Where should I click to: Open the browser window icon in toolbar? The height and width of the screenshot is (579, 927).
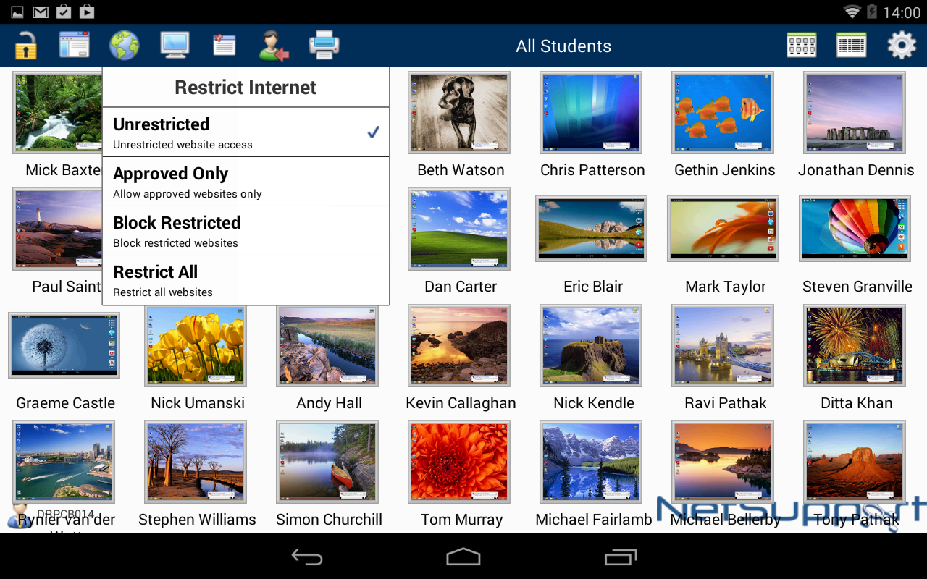74,46
